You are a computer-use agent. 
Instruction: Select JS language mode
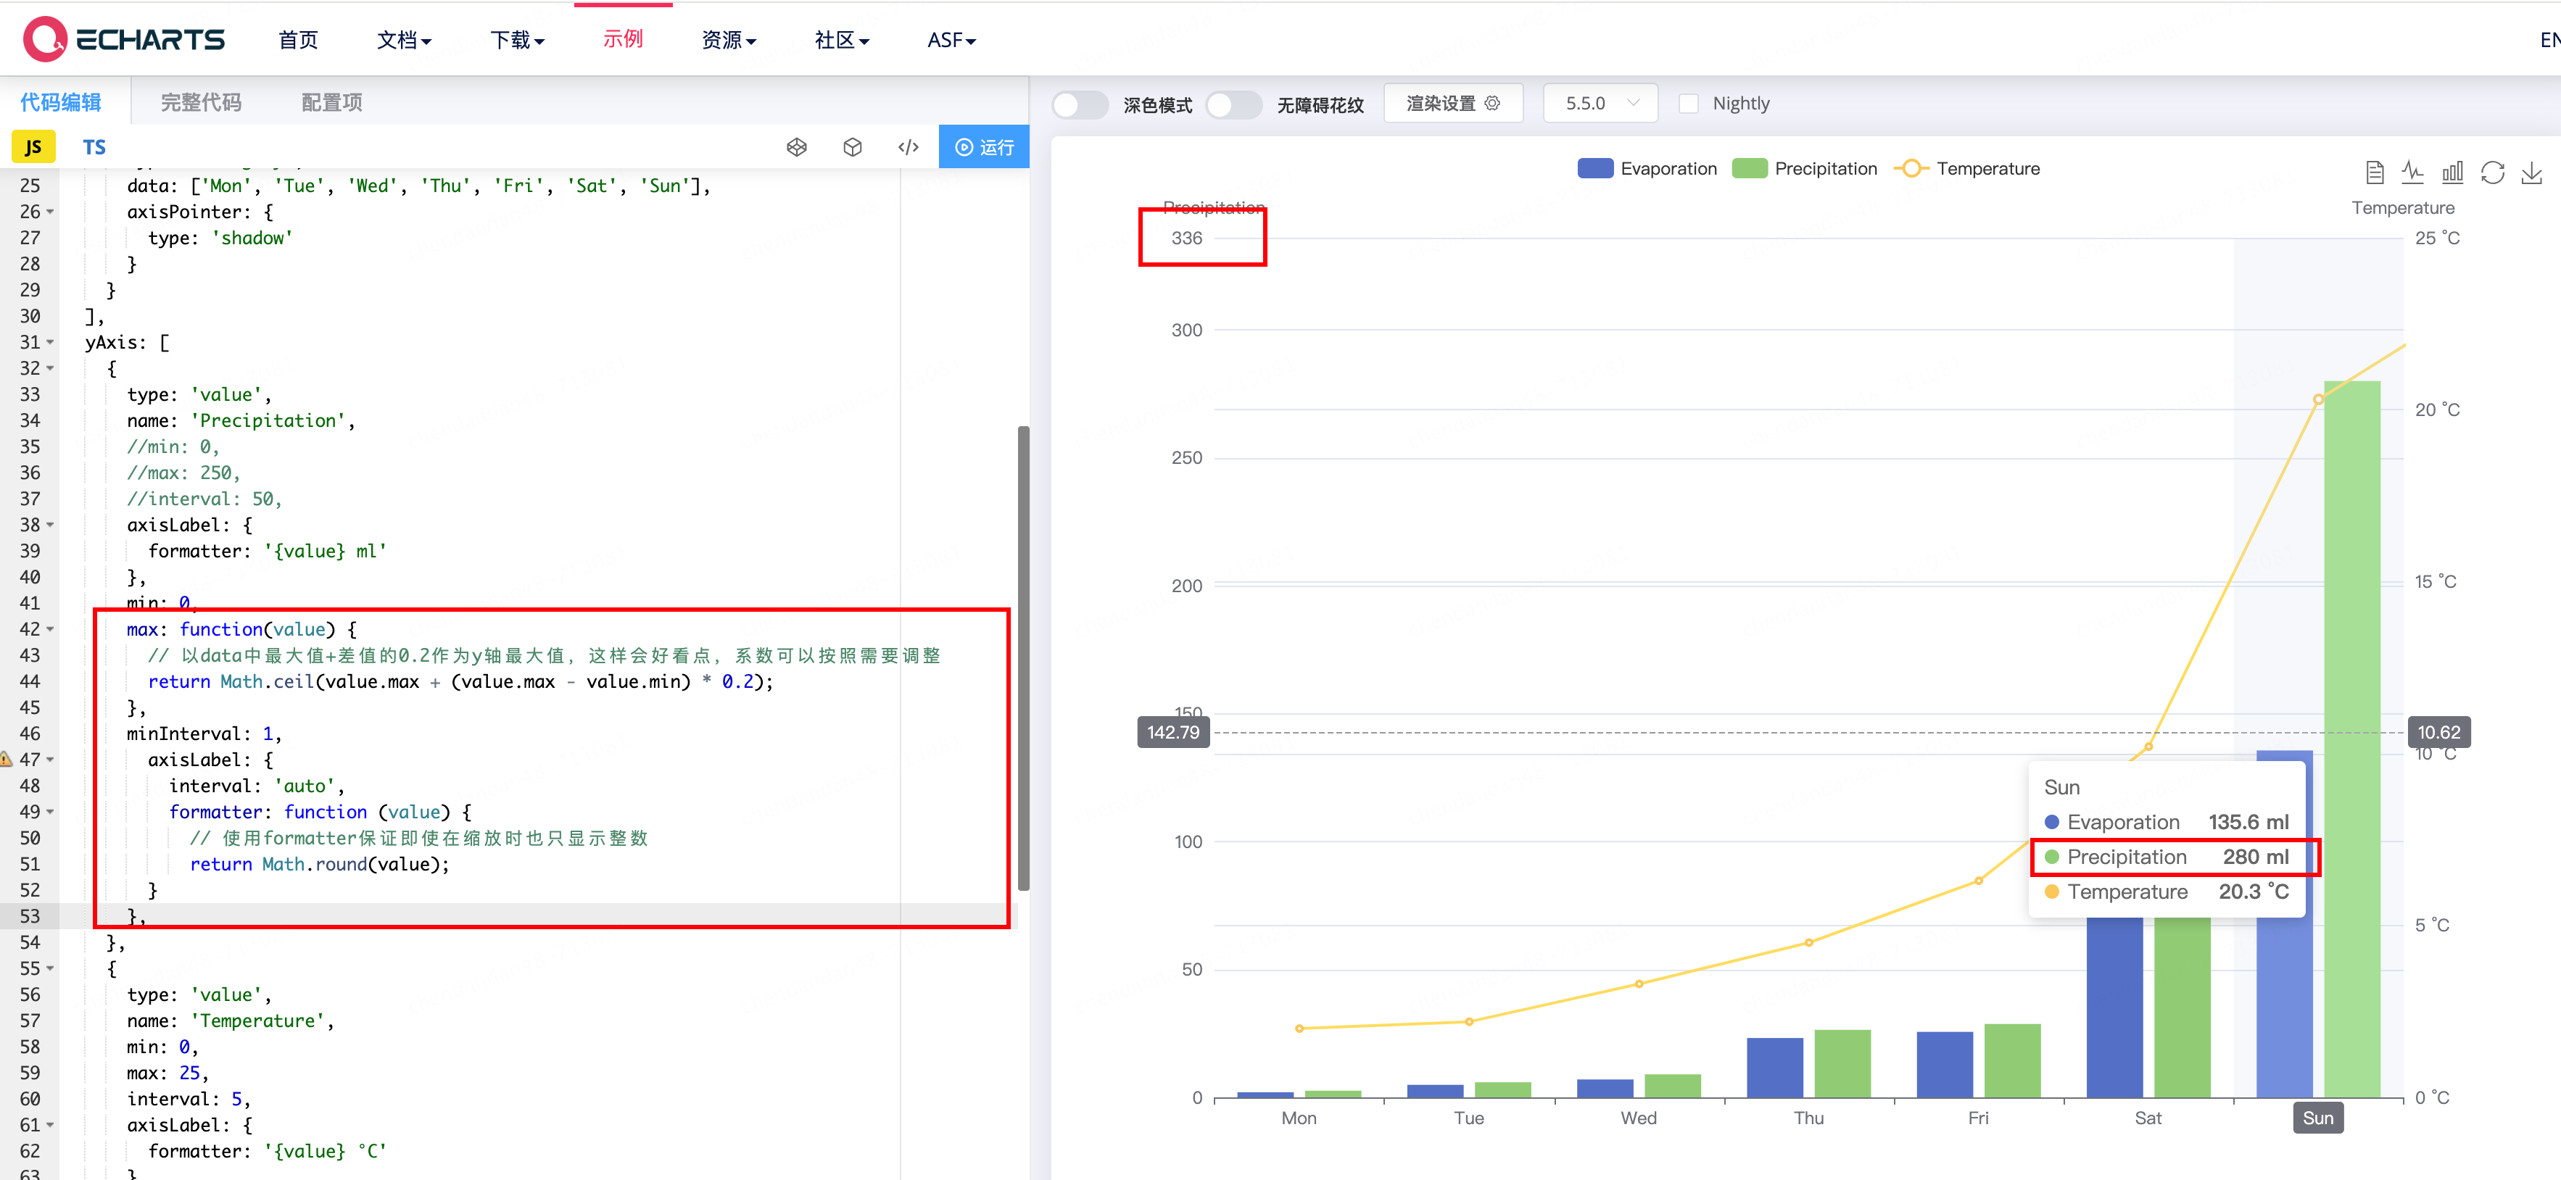(33, 147)
